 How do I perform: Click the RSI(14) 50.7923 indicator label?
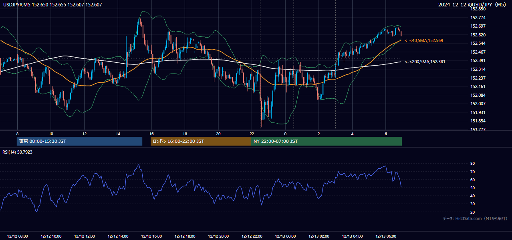18,152
